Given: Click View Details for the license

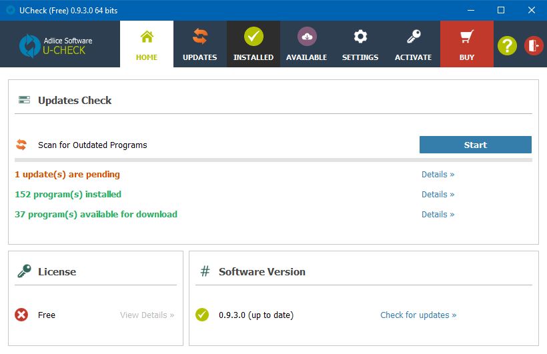Looking at the screenshot, I should (147, 315).
